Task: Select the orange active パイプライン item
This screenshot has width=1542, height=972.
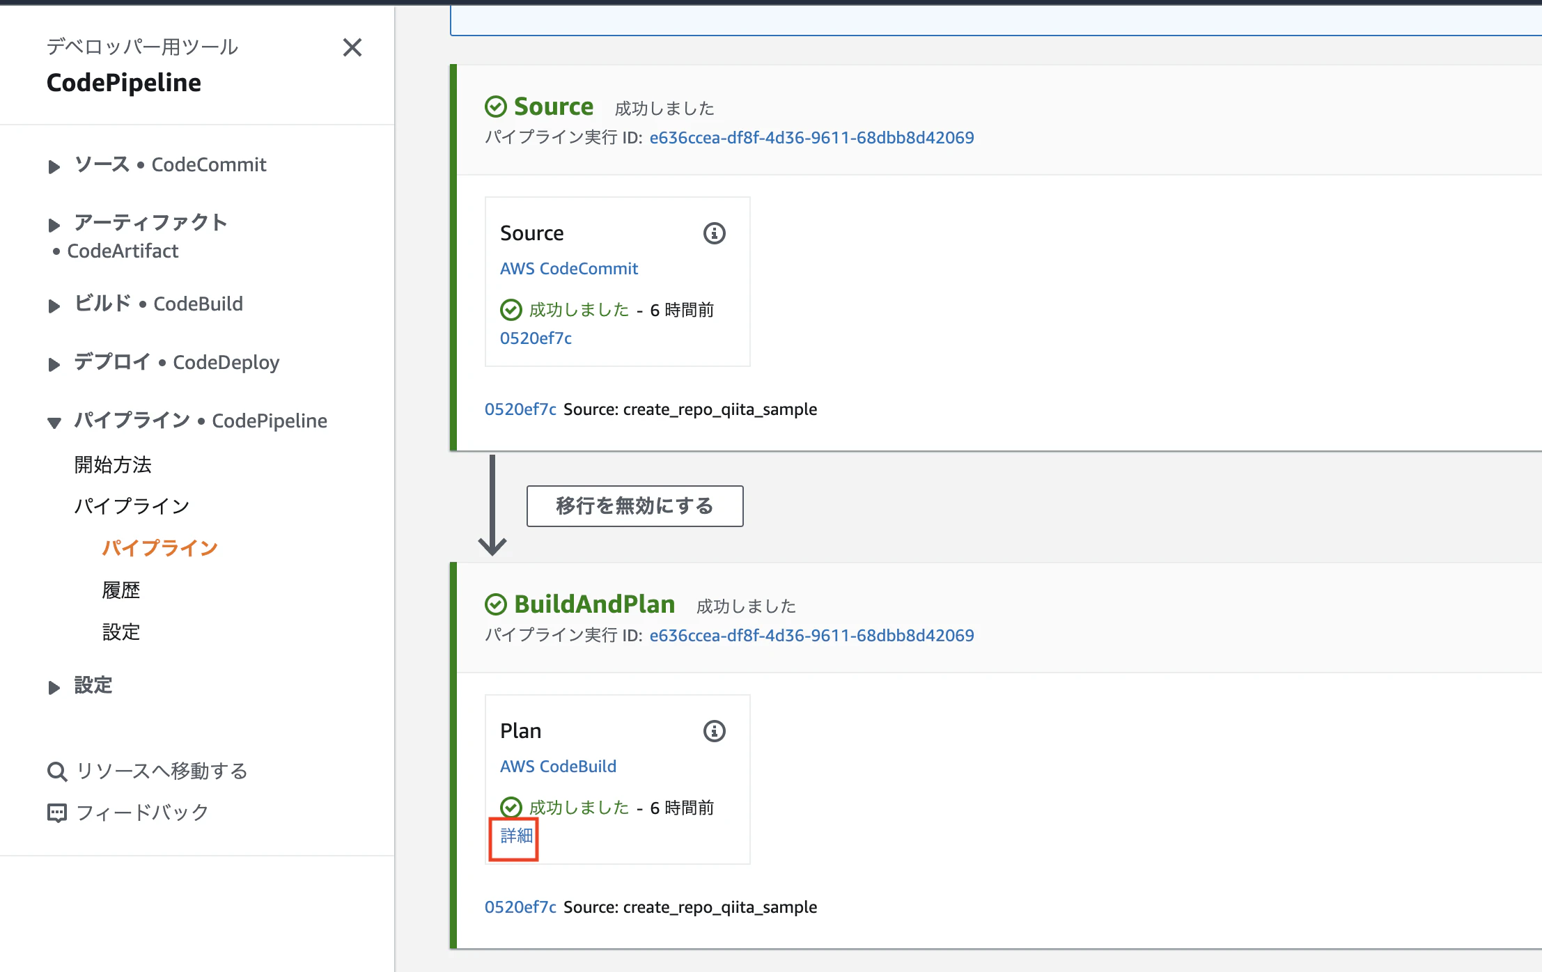Action: 159,548
